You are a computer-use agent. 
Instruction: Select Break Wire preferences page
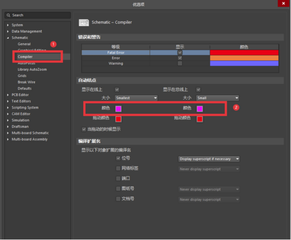26,82
